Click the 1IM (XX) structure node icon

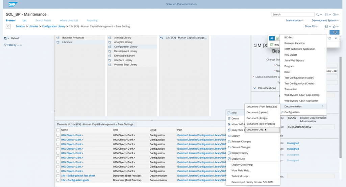coord(162,38)
